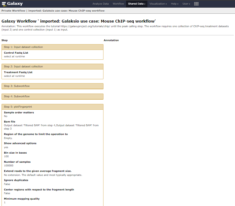Click the 'Minimum mapping quality' label

click(22, 198)
